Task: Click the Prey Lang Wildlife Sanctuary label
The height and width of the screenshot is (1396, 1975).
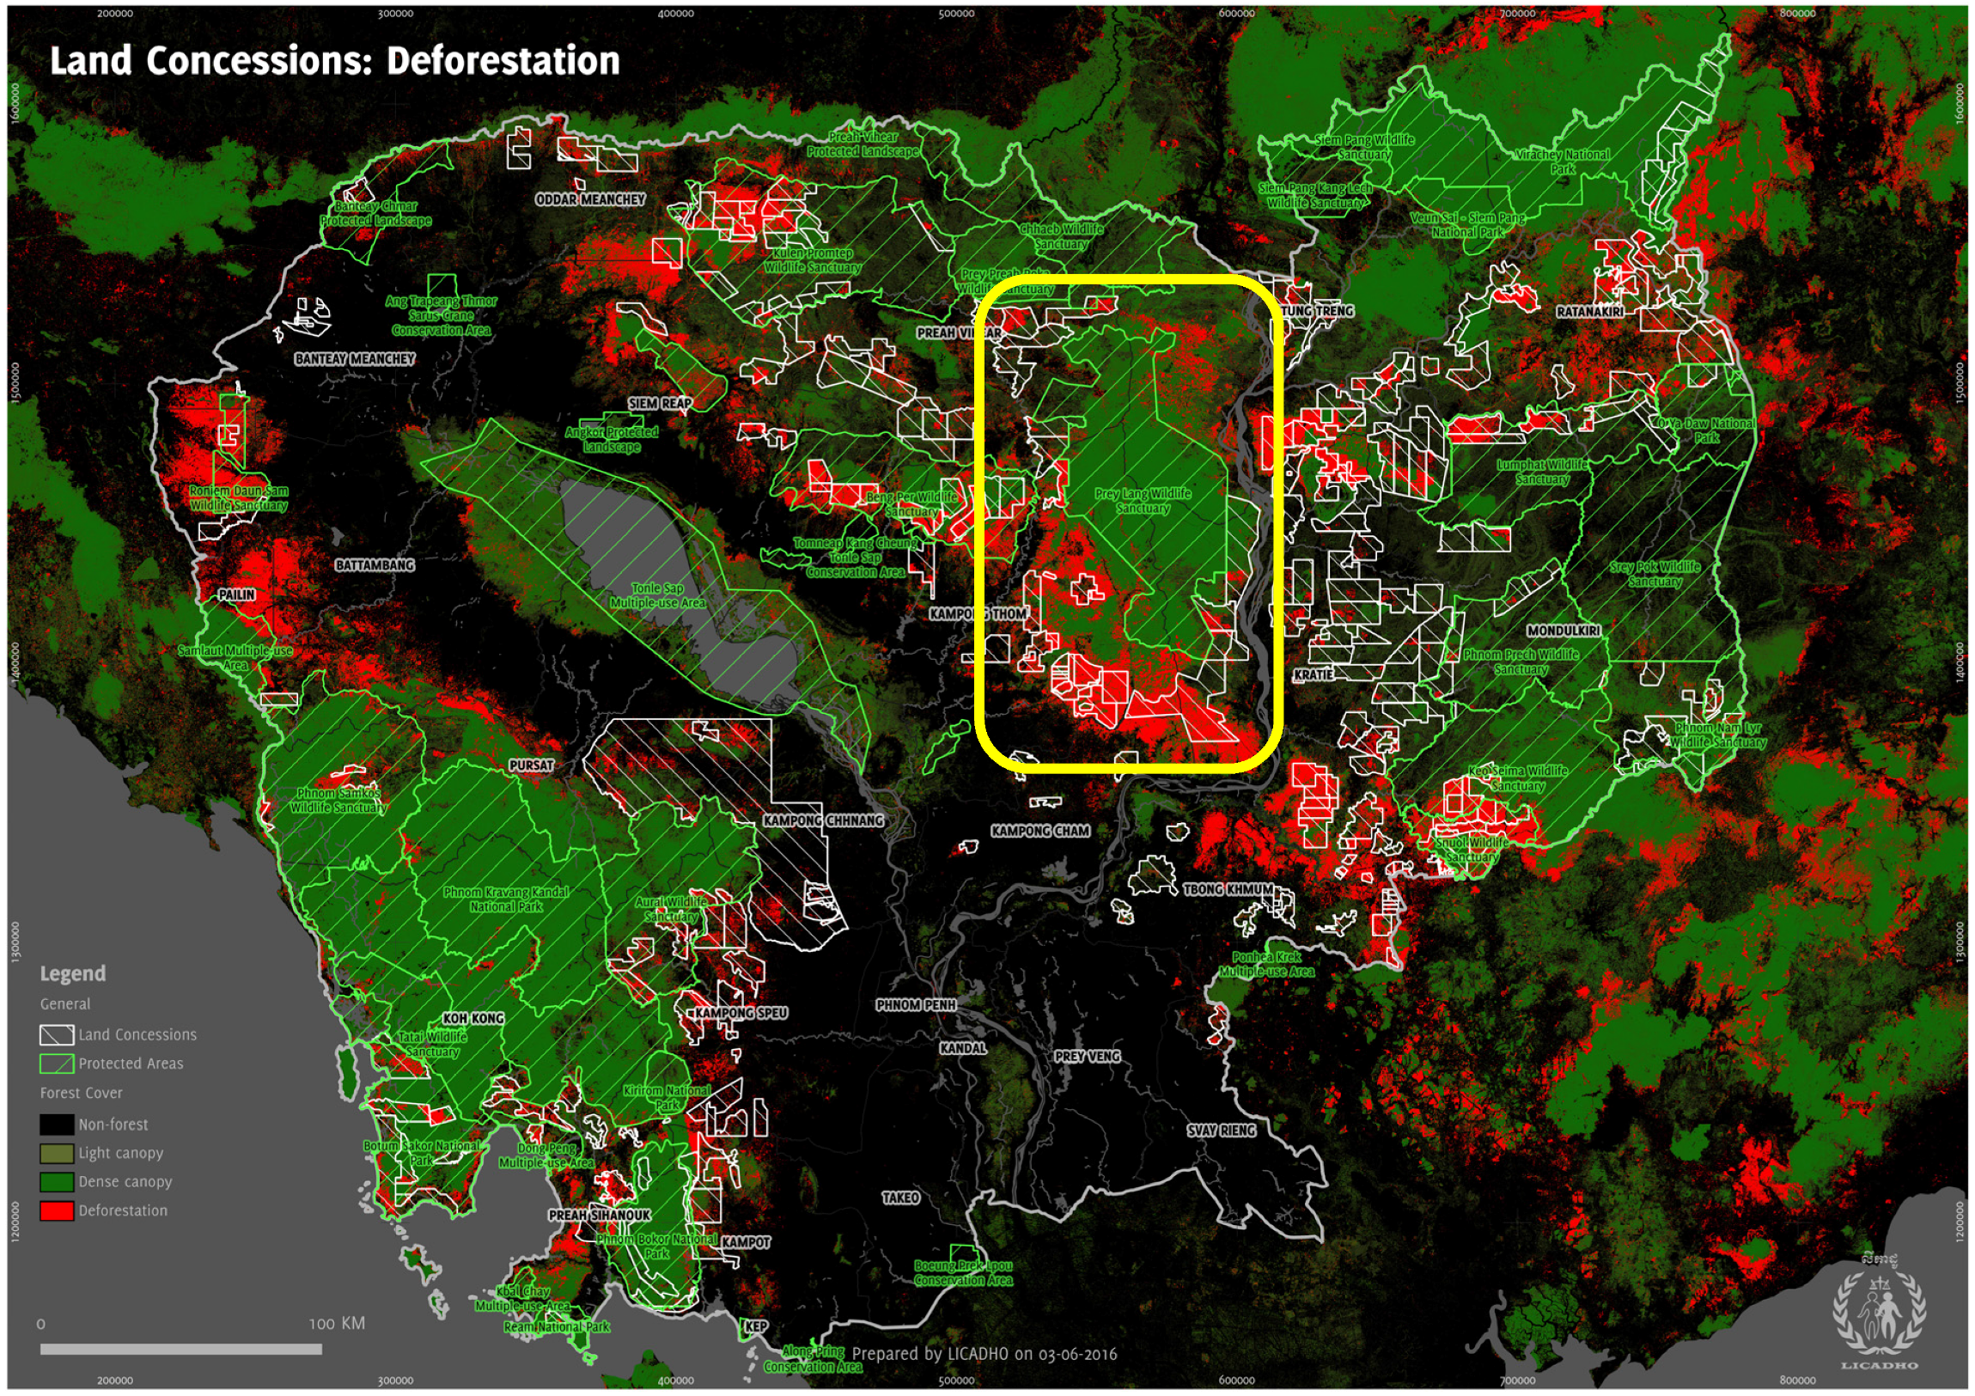Action: pos(1143,501)
